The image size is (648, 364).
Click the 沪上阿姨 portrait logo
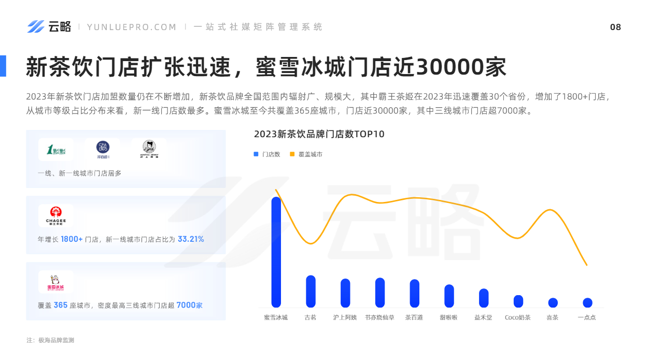coord(149,149)
